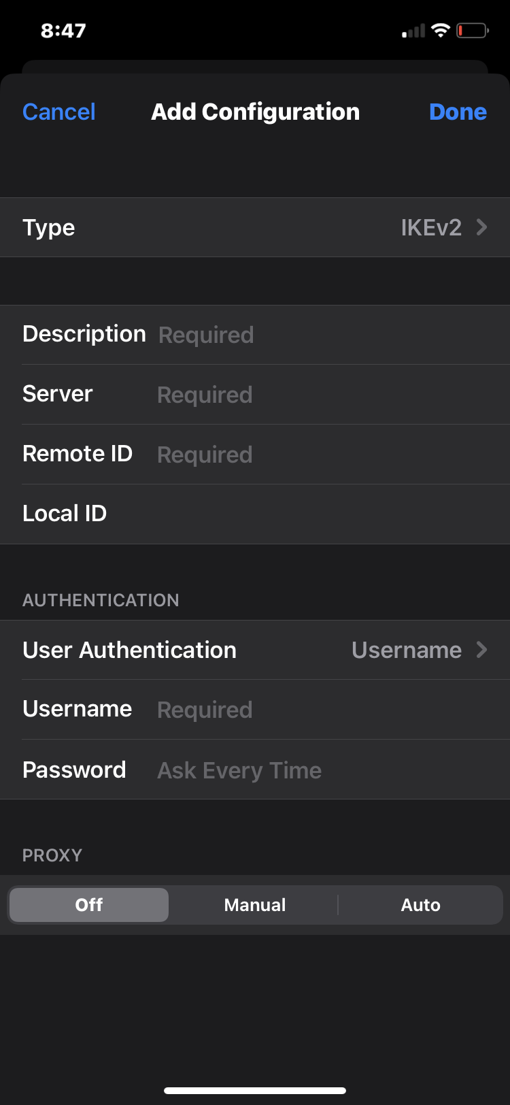Viewport: 510px width, 1105px height.
Task: Tap the chevron beside Username value
Action: coord(481,650)
